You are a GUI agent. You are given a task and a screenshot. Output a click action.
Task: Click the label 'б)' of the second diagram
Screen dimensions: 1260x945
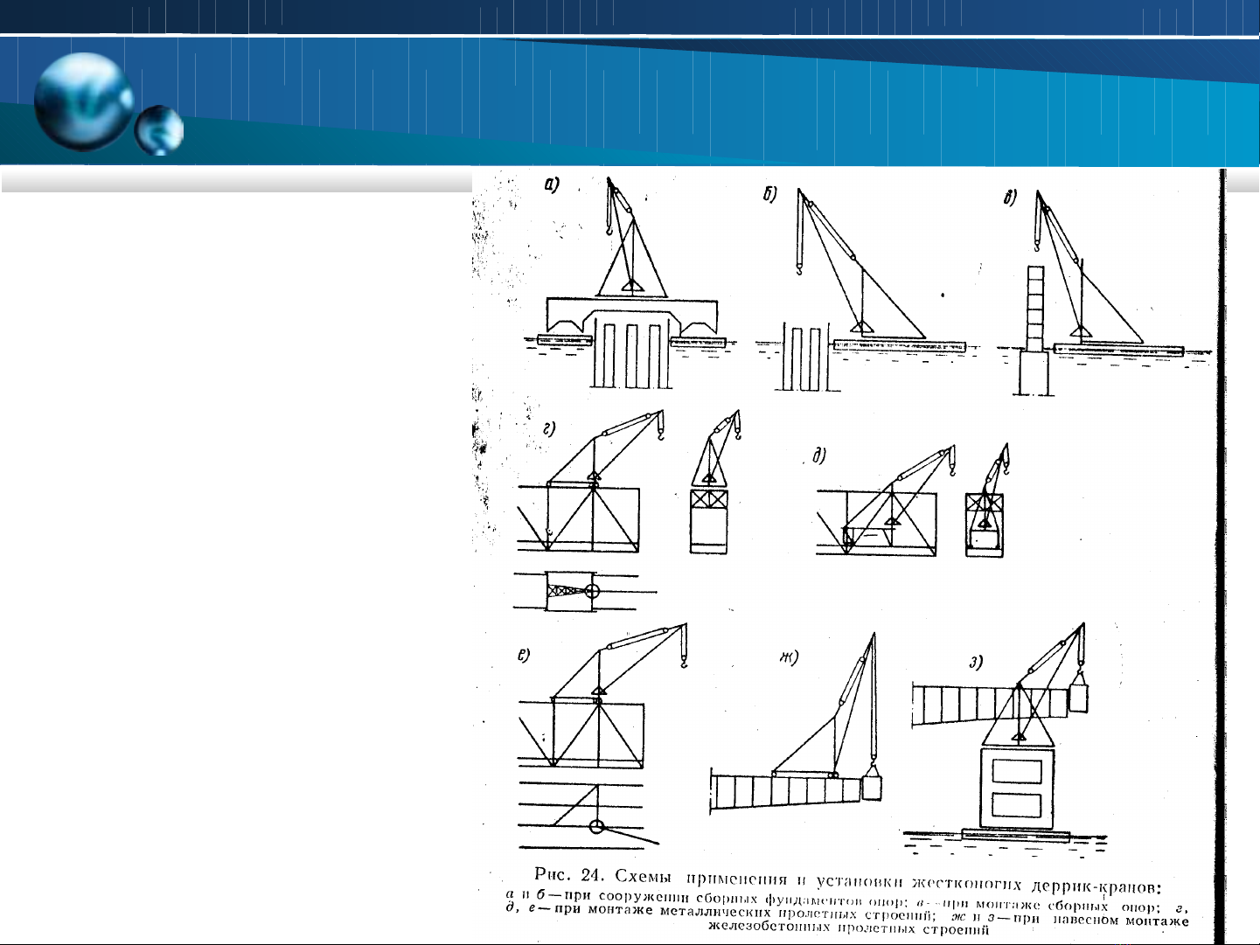(769, 195)
